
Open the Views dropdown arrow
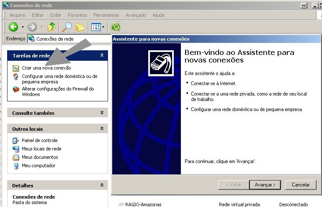click(103, 27)
